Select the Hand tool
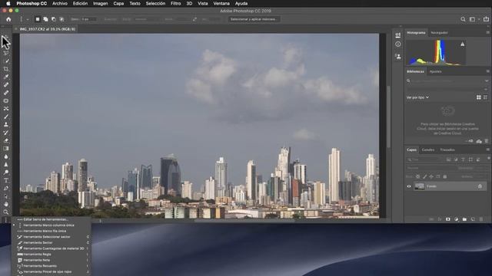The image size is (492, 276). tap(6, 204)
